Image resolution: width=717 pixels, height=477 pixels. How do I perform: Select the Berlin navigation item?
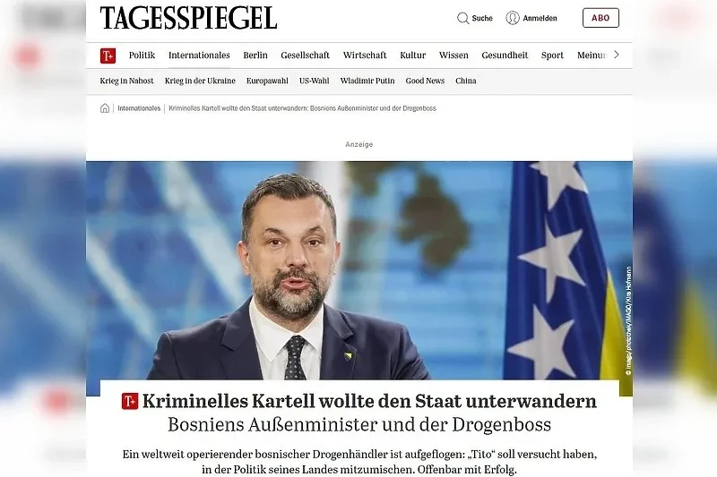255,55
